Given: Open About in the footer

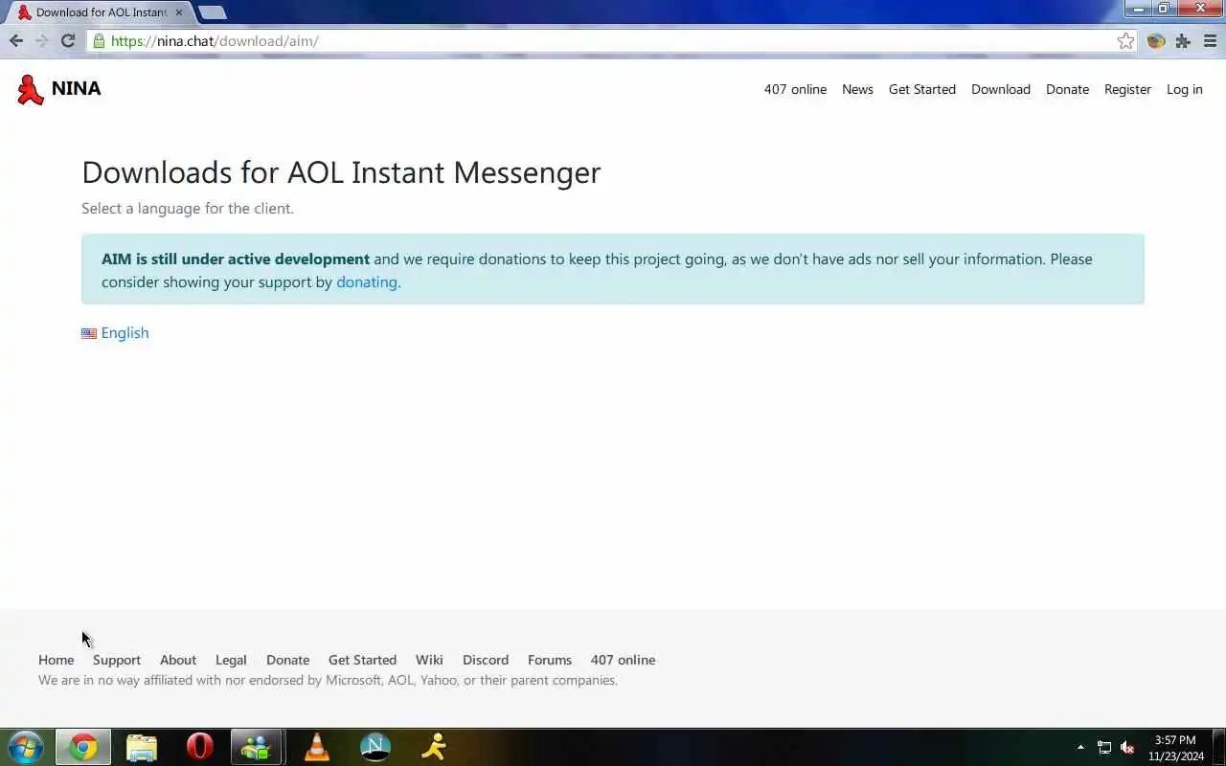Looking at the screenshot, I should [x=178, y=660].
